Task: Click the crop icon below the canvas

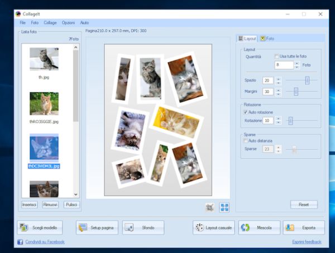Action: [210, 206]
